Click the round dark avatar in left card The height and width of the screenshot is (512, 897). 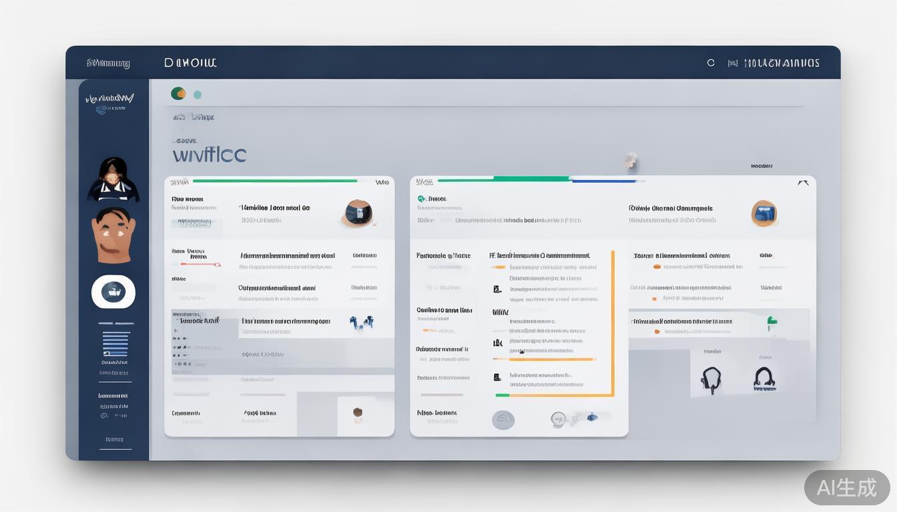(358, 213)
